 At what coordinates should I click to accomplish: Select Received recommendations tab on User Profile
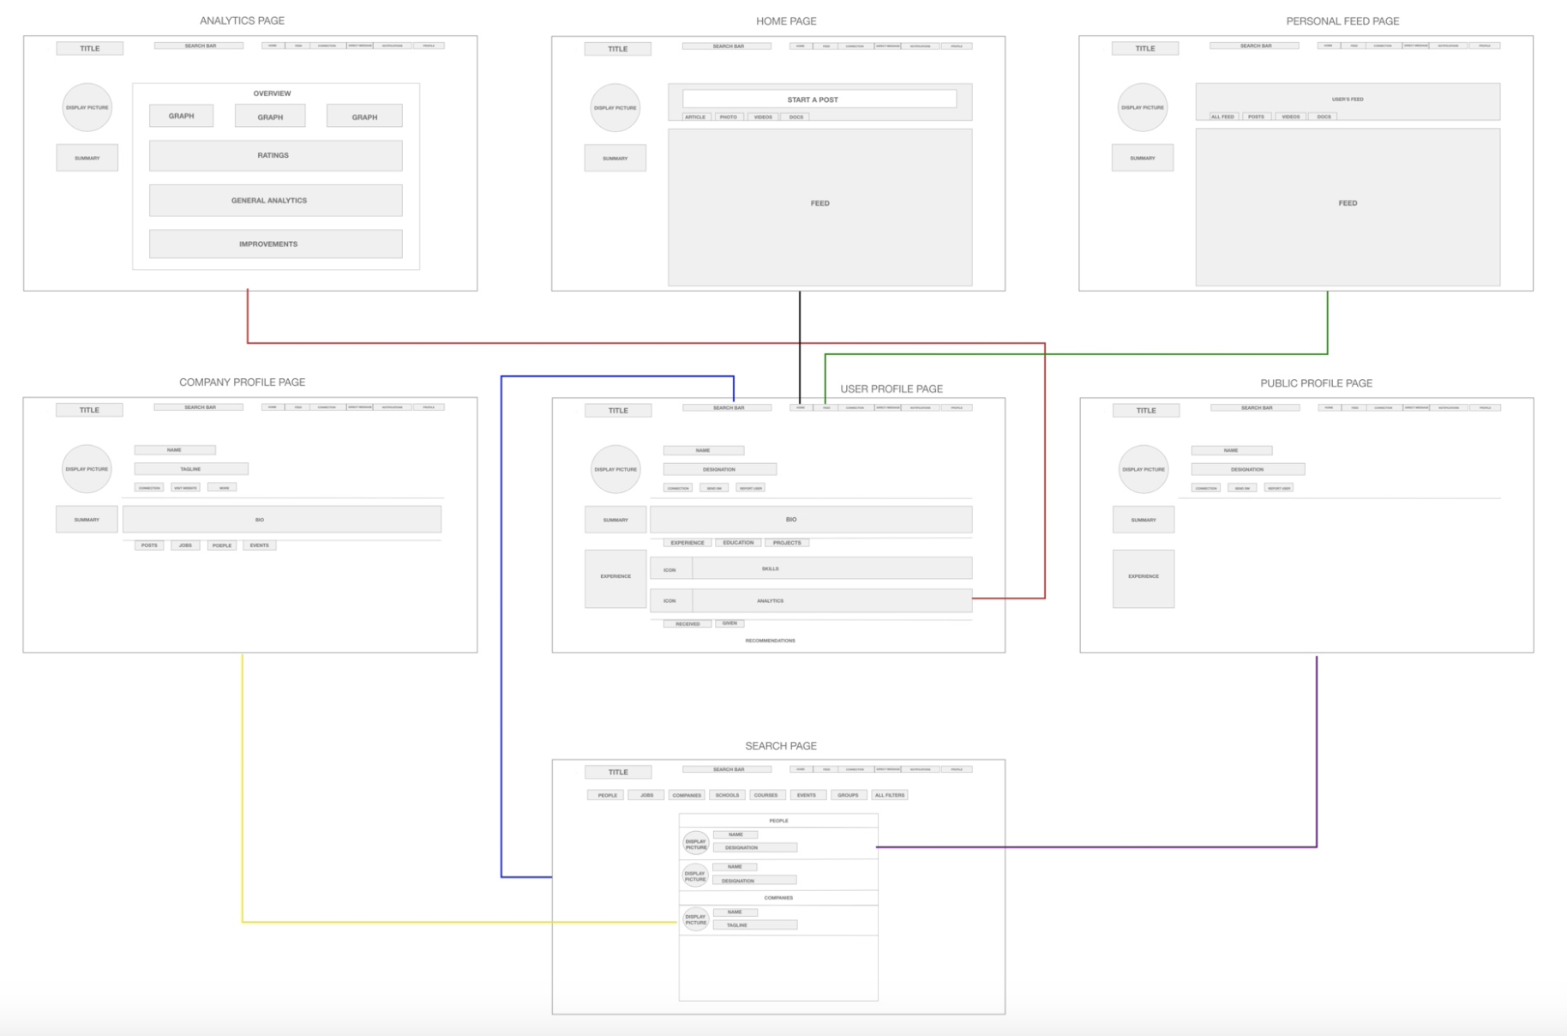pyautogui.click(x=687, y=624)
